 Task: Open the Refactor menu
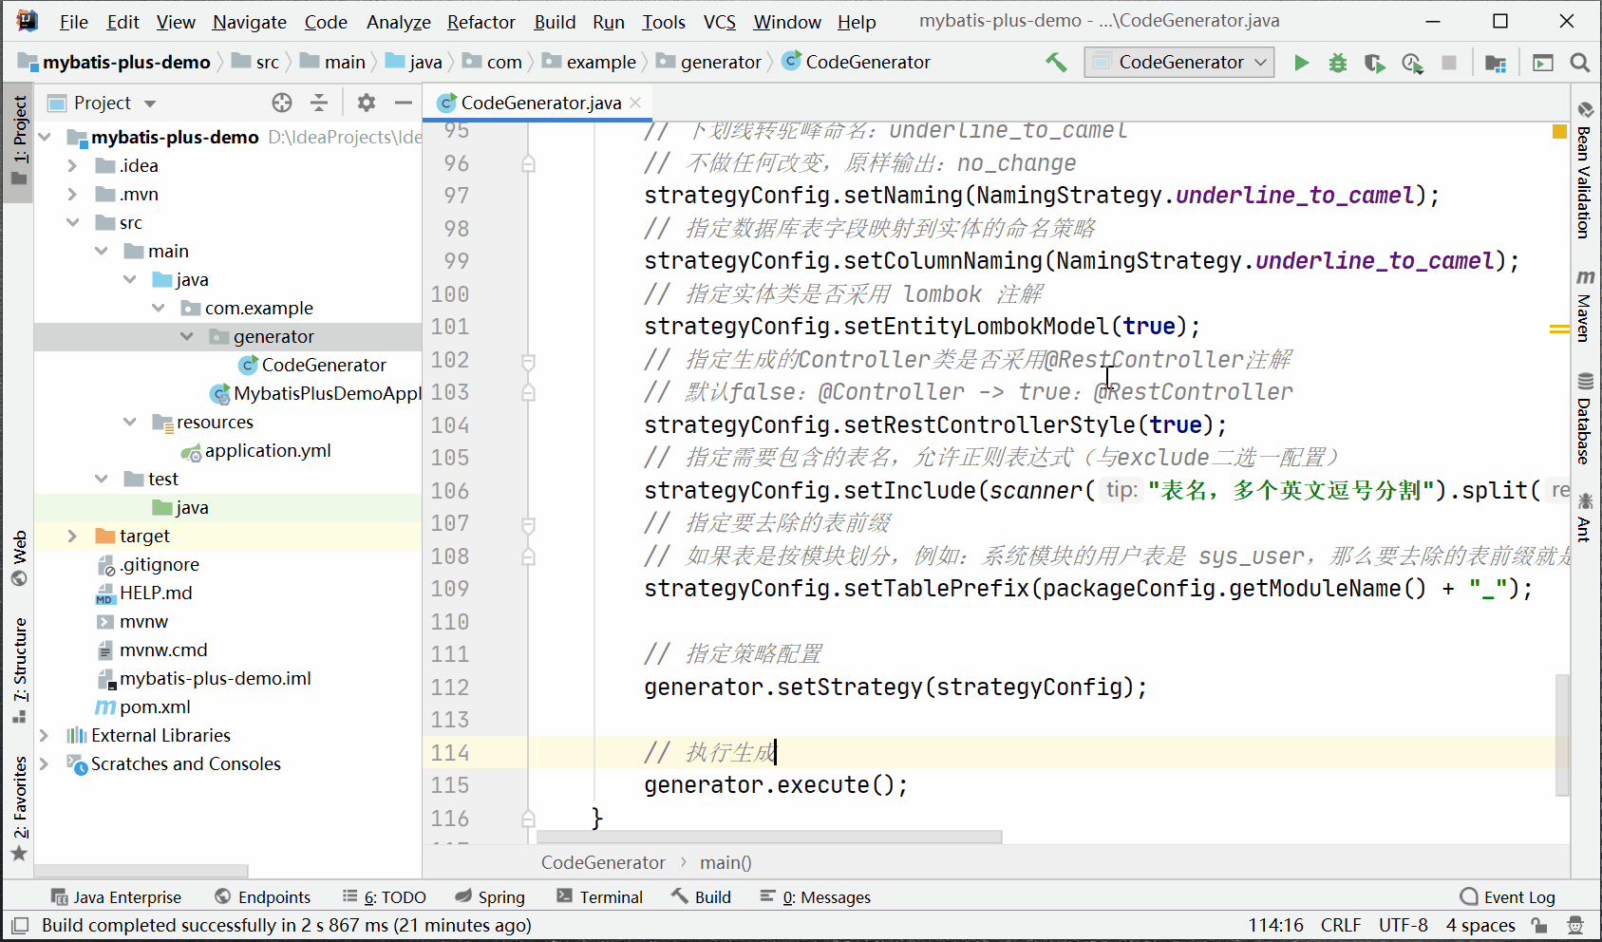pyautogui.click(x=481, y=22)
